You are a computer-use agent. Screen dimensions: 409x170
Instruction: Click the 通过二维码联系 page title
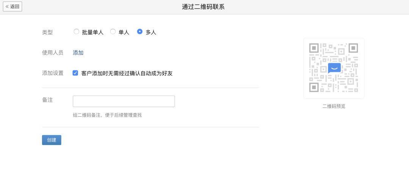[203, 7]
